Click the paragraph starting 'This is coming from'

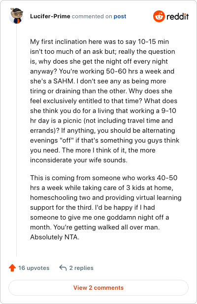[x=106, y=207]
